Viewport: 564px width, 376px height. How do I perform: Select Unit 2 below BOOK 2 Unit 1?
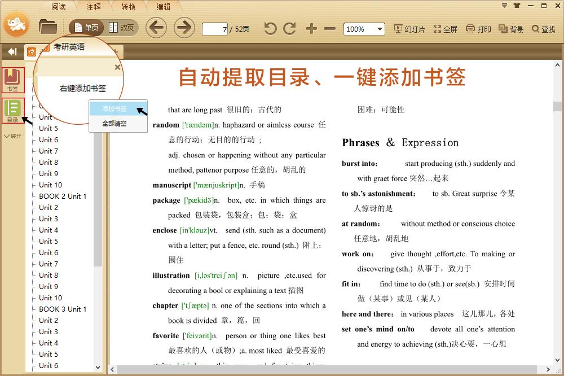(x=48, y=207)
